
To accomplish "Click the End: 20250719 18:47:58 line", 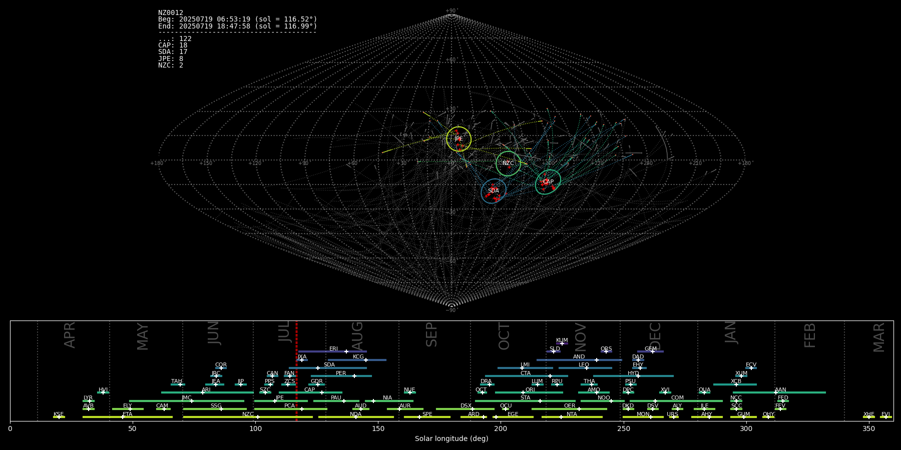I will 238,26.
